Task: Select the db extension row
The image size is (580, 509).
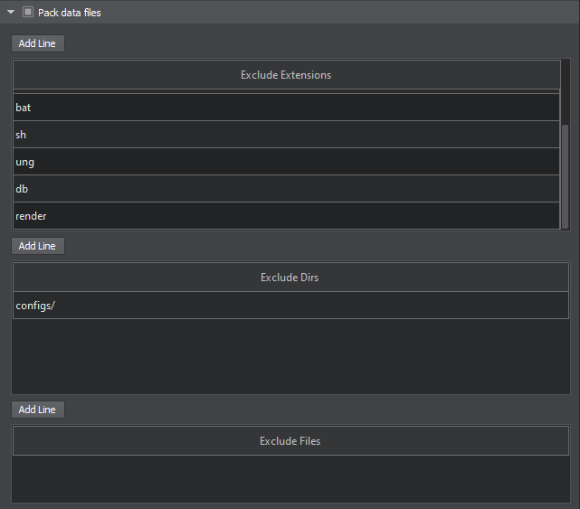Action: (286, 189)
